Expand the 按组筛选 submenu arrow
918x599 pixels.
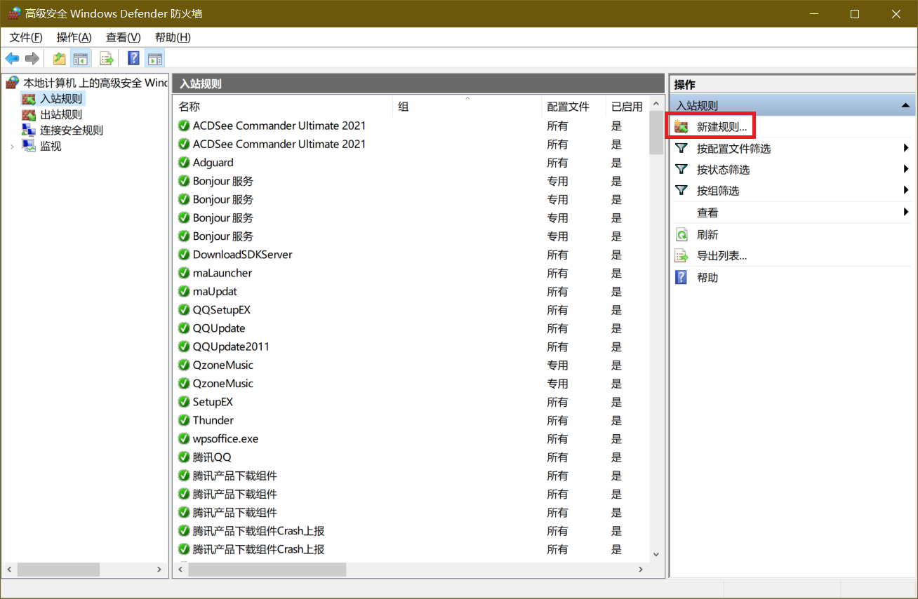click(x=906, y=190)
